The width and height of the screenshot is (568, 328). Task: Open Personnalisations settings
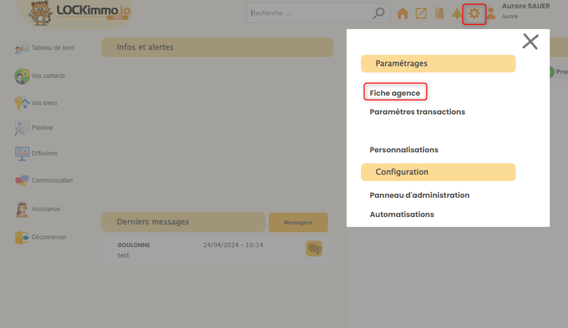(x=404, y=149)
